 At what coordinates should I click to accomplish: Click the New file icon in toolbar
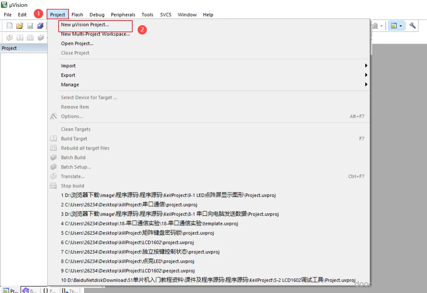coord(10,26)
